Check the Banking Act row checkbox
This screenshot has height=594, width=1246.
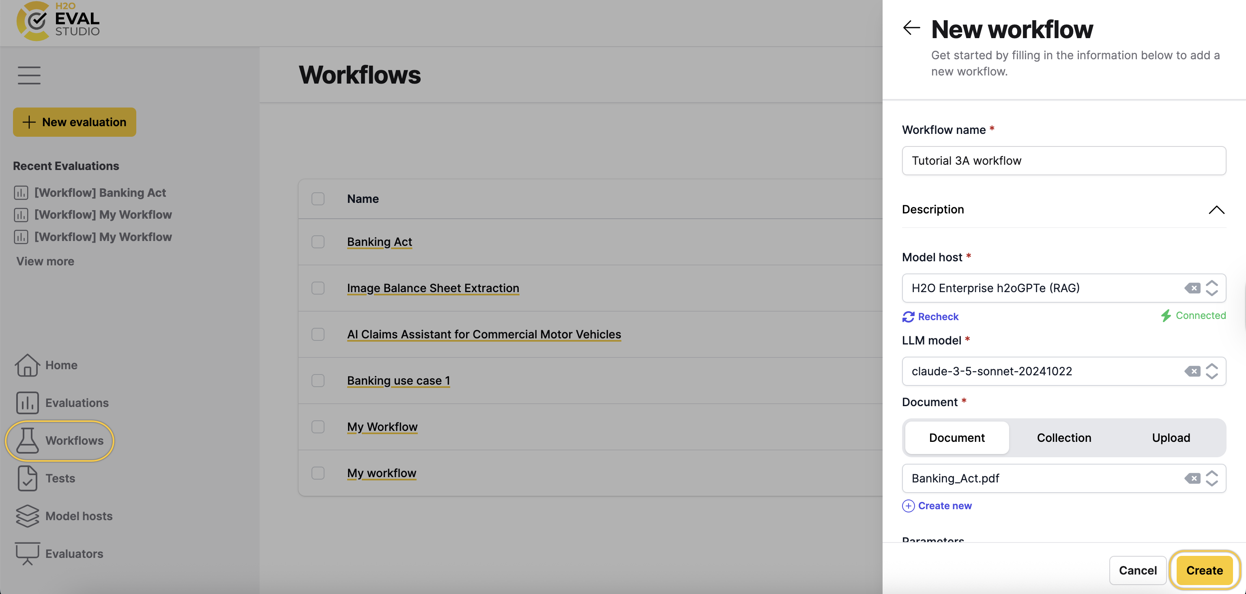(318, 242)
